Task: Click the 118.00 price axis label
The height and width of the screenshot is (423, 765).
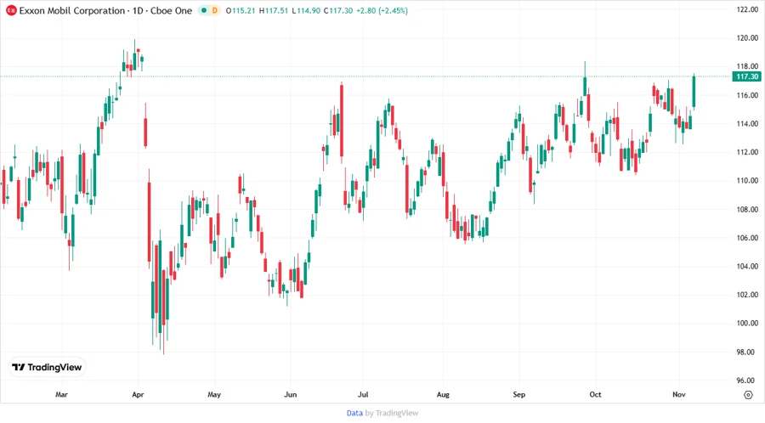Action: (x=747, y=66)
